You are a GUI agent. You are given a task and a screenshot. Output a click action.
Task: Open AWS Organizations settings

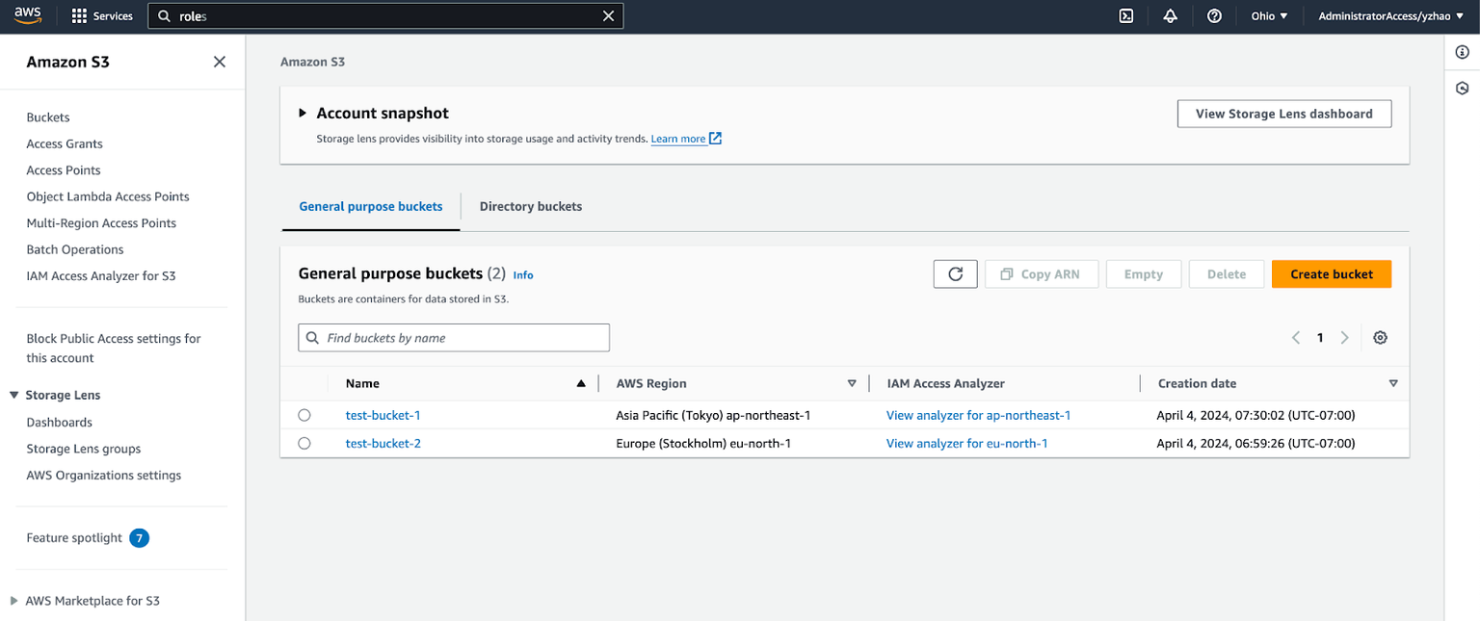pyautogui.click(x=104, y=476)
